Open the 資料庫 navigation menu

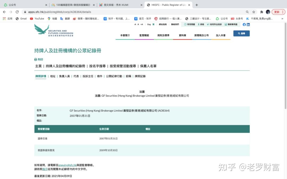coord(183,35)
